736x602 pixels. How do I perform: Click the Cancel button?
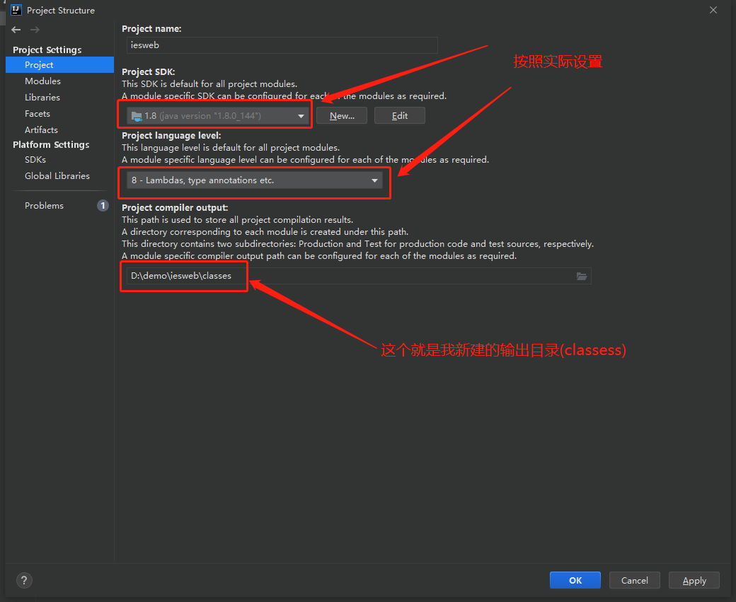(635, 580)
